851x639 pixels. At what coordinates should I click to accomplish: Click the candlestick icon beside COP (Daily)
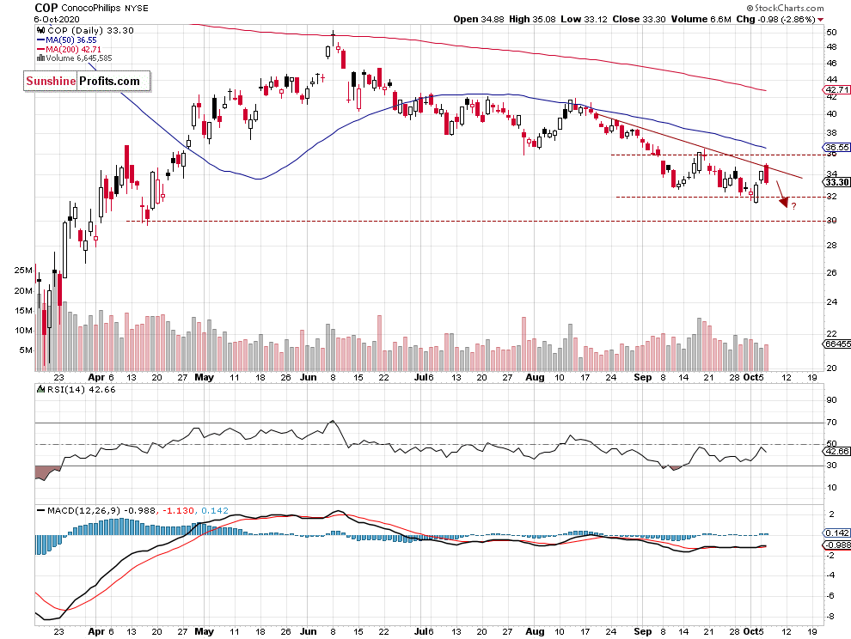[40, 30]
